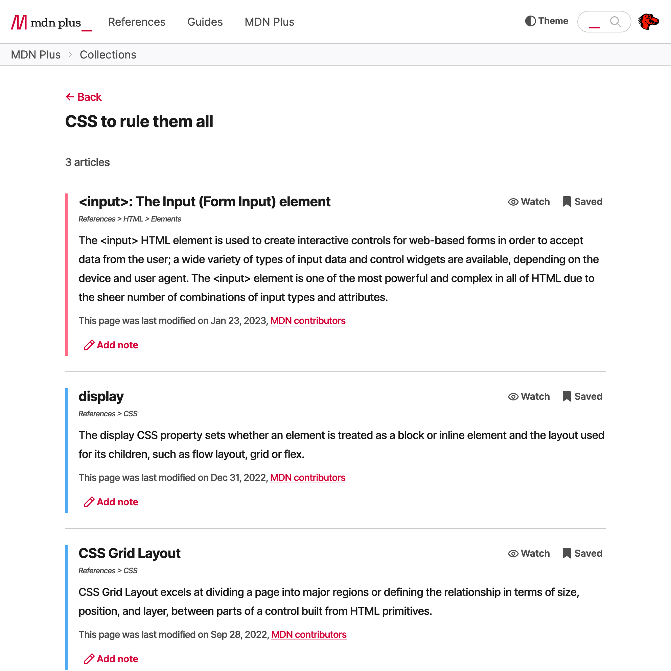Open MDN contributors link for display article
Viewport: 671px width, 671px height.
tap(308, 478)
